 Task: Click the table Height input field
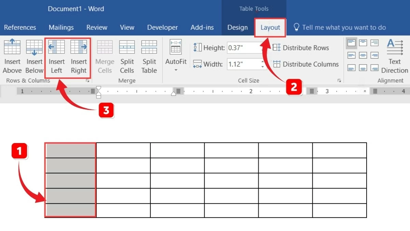point(243,48)
